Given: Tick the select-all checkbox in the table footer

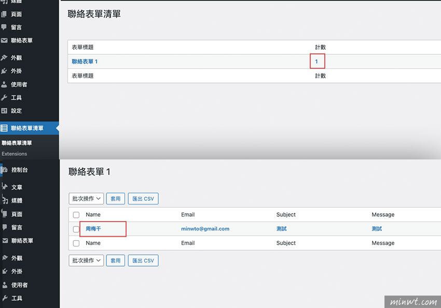Looking at the screenshot, I should coord(76,243).
